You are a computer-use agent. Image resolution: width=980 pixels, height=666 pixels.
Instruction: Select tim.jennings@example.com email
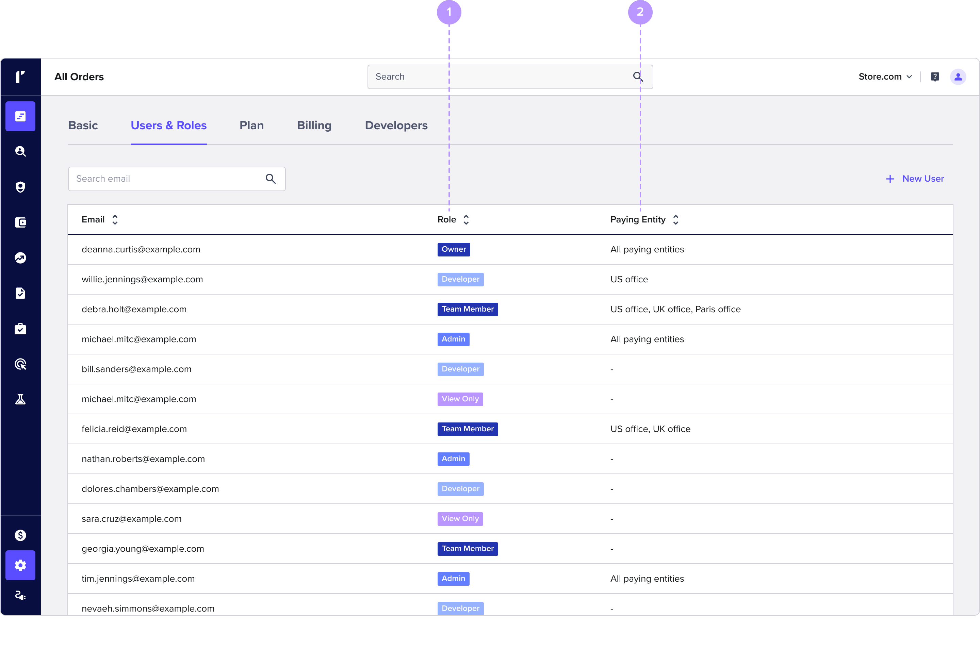(138, 579)
